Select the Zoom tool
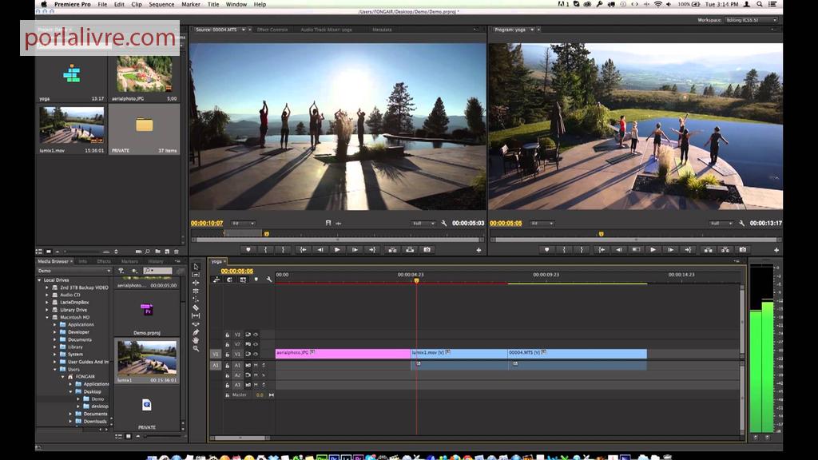The width and height of the screenshot is (818, 460). (x=197, y=348)
